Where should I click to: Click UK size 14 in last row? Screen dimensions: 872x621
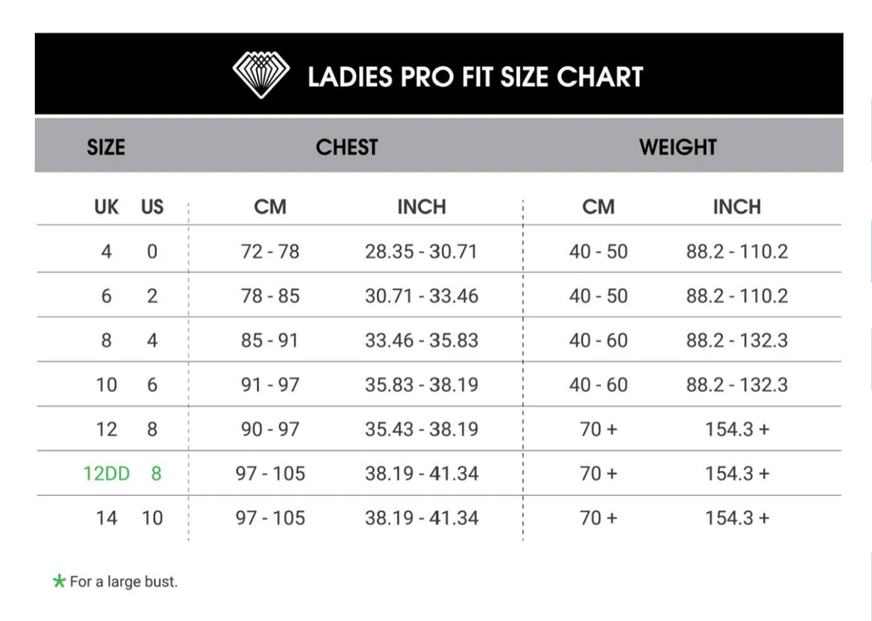pos(106,518)
